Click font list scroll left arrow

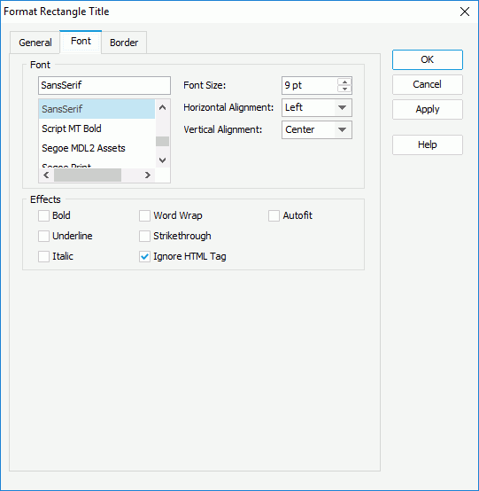[46, 175]
